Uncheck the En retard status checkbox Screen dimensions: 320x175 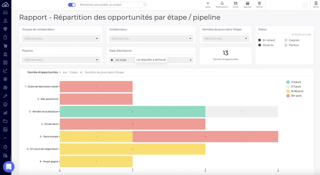pos(260,40)
